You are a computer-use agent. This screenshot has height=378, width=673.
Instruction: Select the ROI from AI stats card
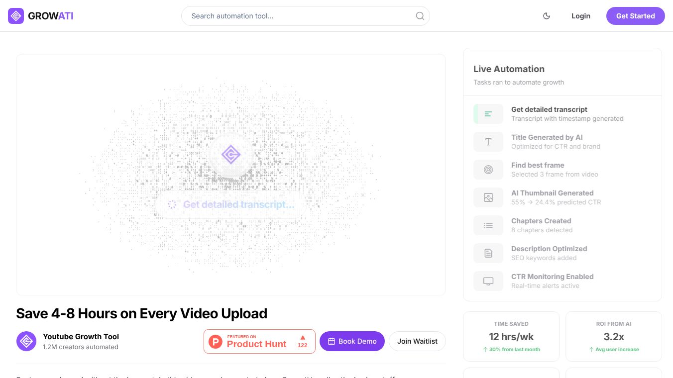pos(614,336)
